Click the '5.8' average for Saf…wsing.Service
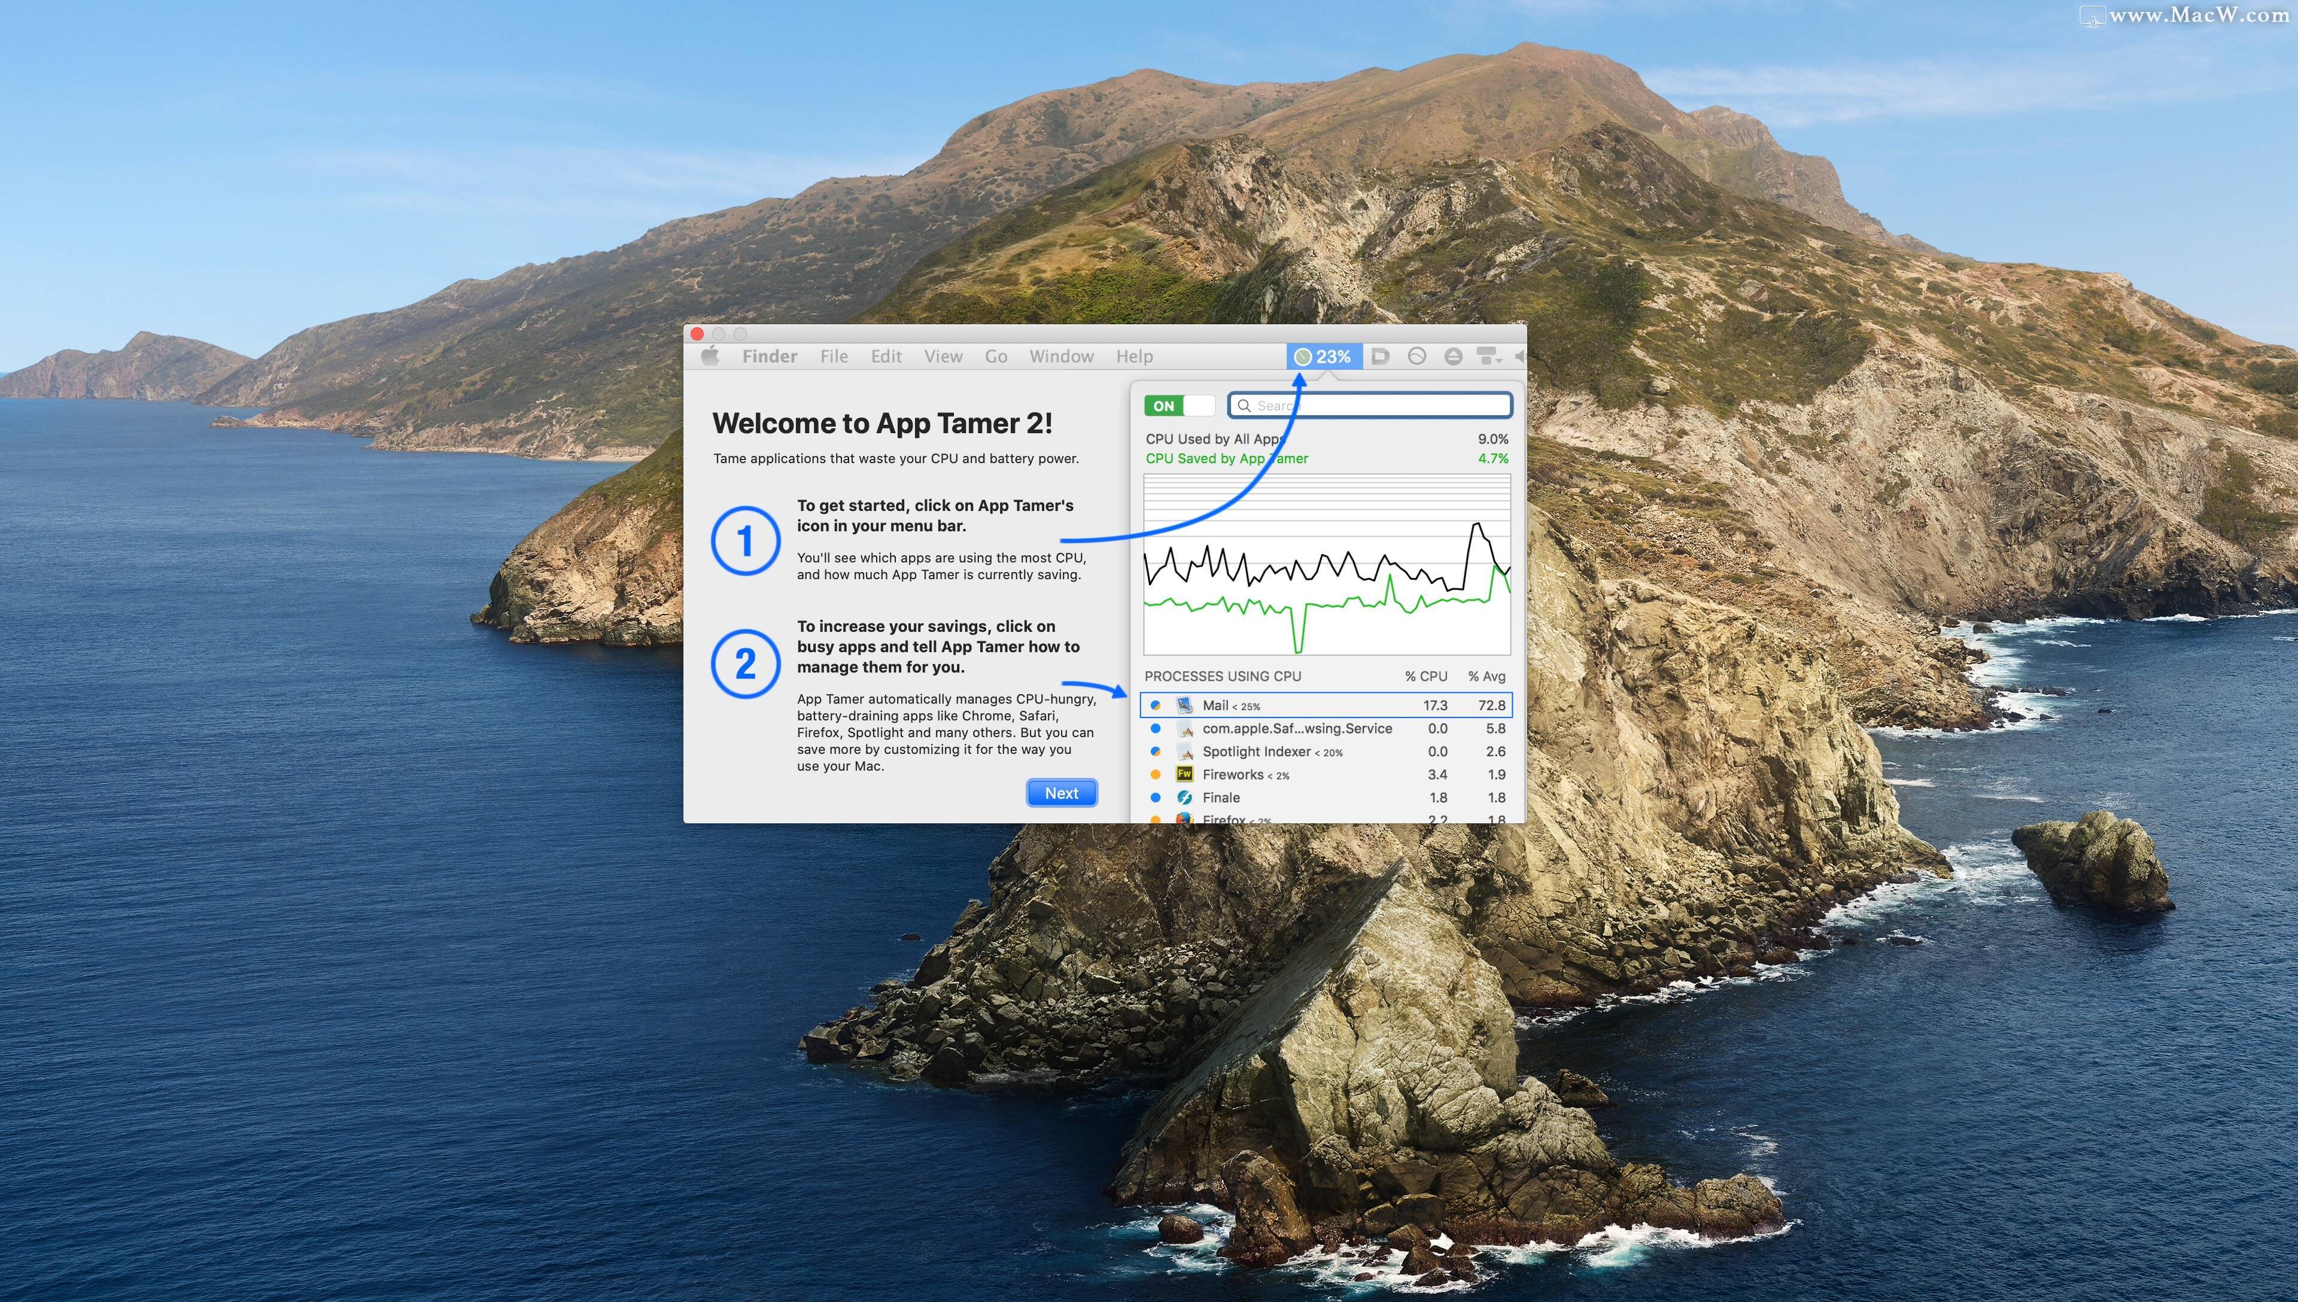This screenshot has width=2298, height=1302. pos(1495,729)
